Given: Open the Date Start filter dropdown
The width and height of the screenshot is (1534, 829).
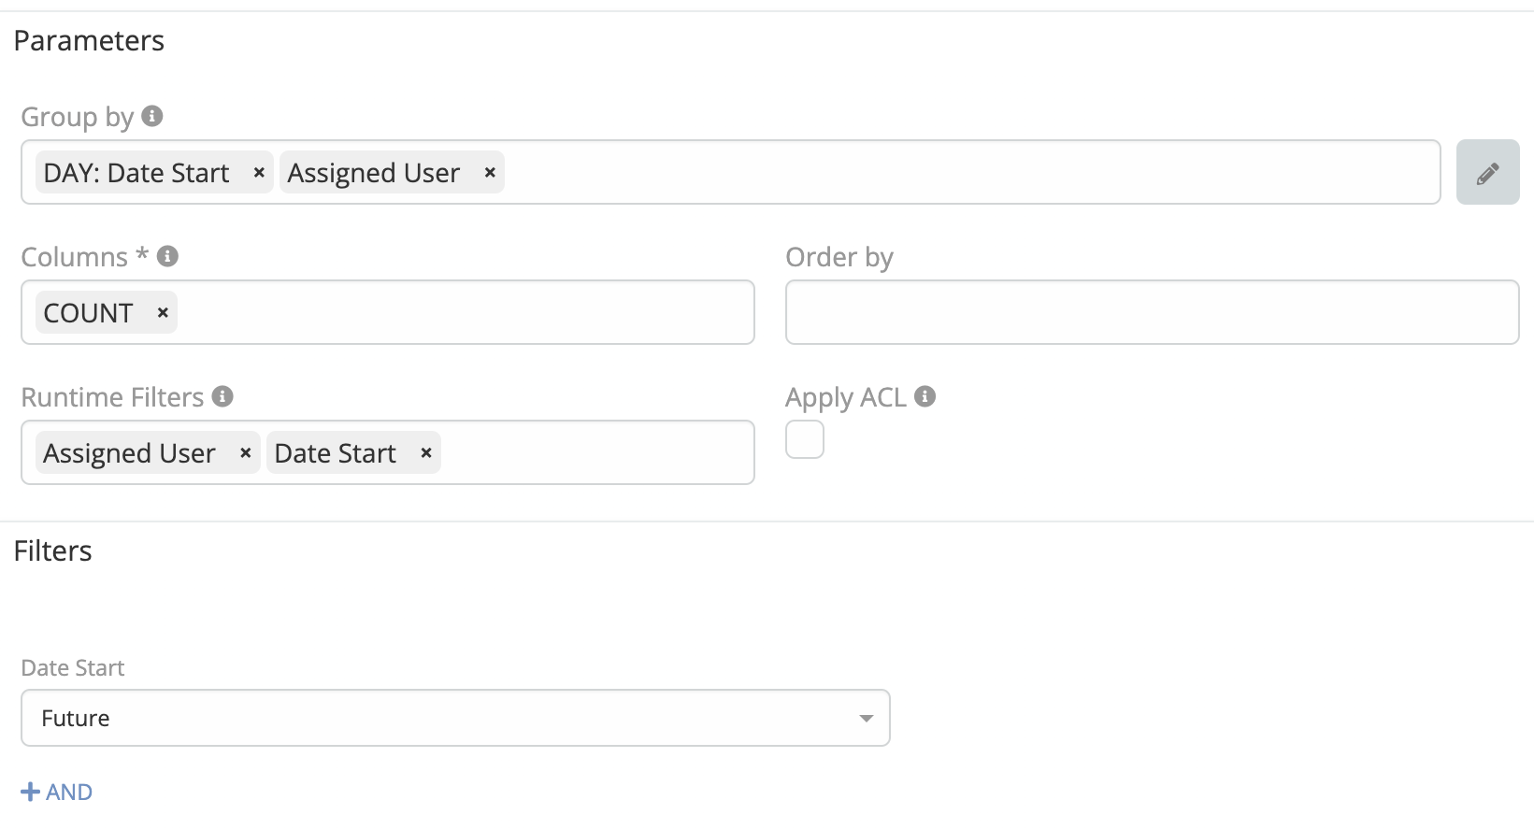Looking at the screenshot, I should tap(454, 718).
